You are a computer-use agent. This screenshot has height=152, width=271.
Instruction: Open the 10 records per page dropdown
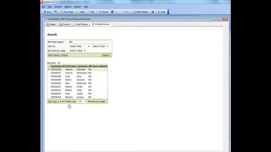point(83,101)
